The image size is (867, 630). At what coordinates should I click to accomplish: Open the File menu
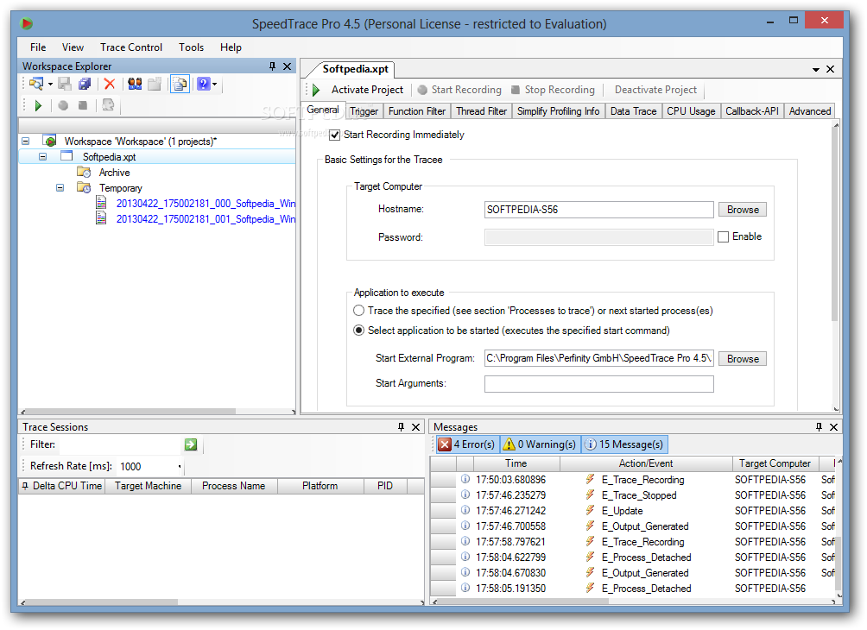point(38,47)
